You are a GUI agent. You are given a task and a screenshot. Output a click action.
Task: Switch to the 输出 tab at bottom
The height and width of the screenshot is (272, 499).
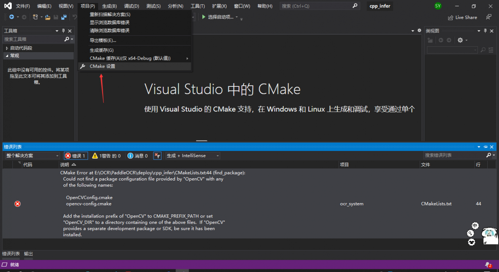pos(28,253)
